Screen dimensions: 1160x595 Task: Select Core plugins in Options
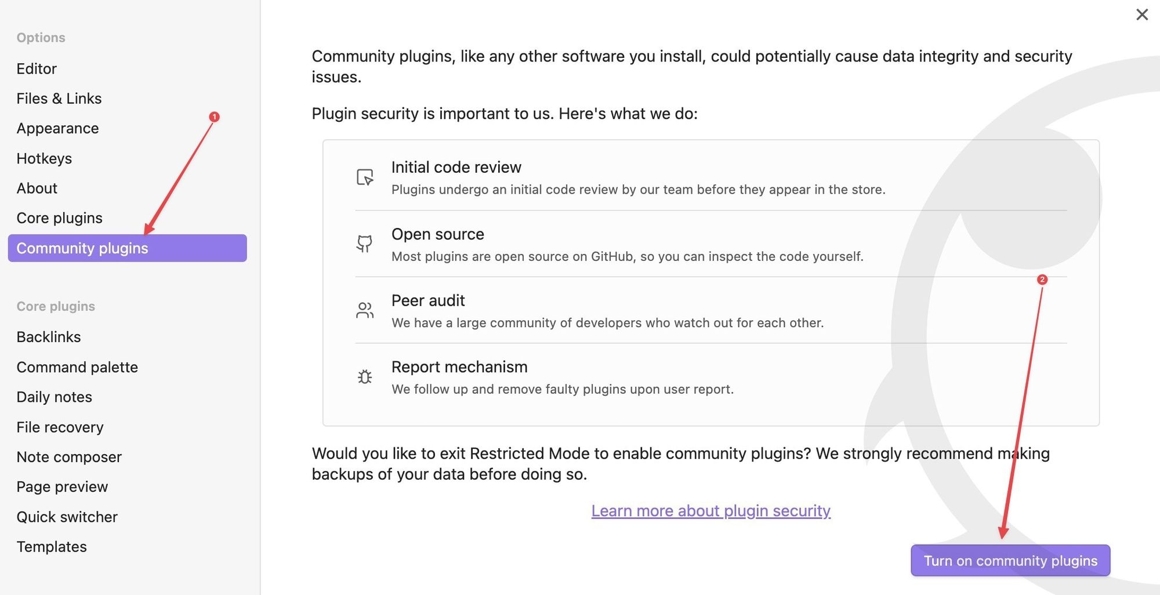59,218
